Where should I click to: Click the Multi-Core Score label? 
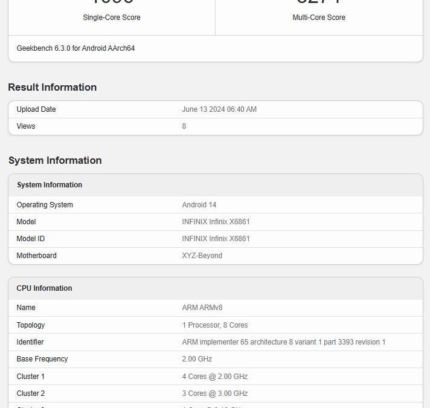(319, 18)
